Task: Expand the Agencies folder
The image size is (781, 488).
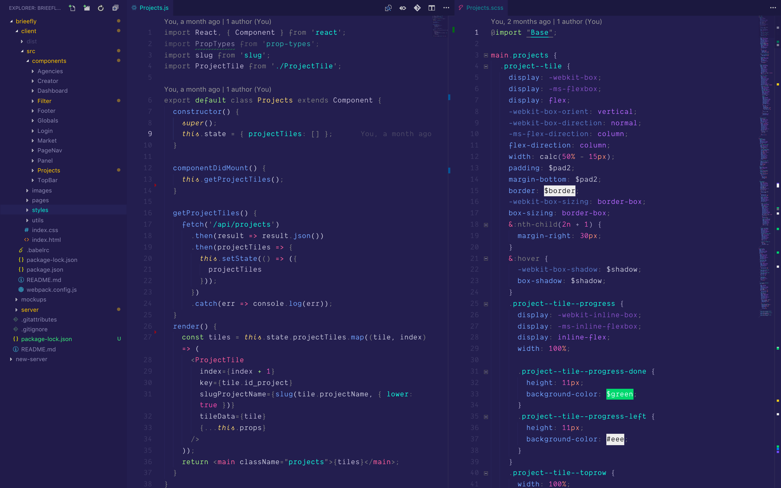Action: [50, 71]
